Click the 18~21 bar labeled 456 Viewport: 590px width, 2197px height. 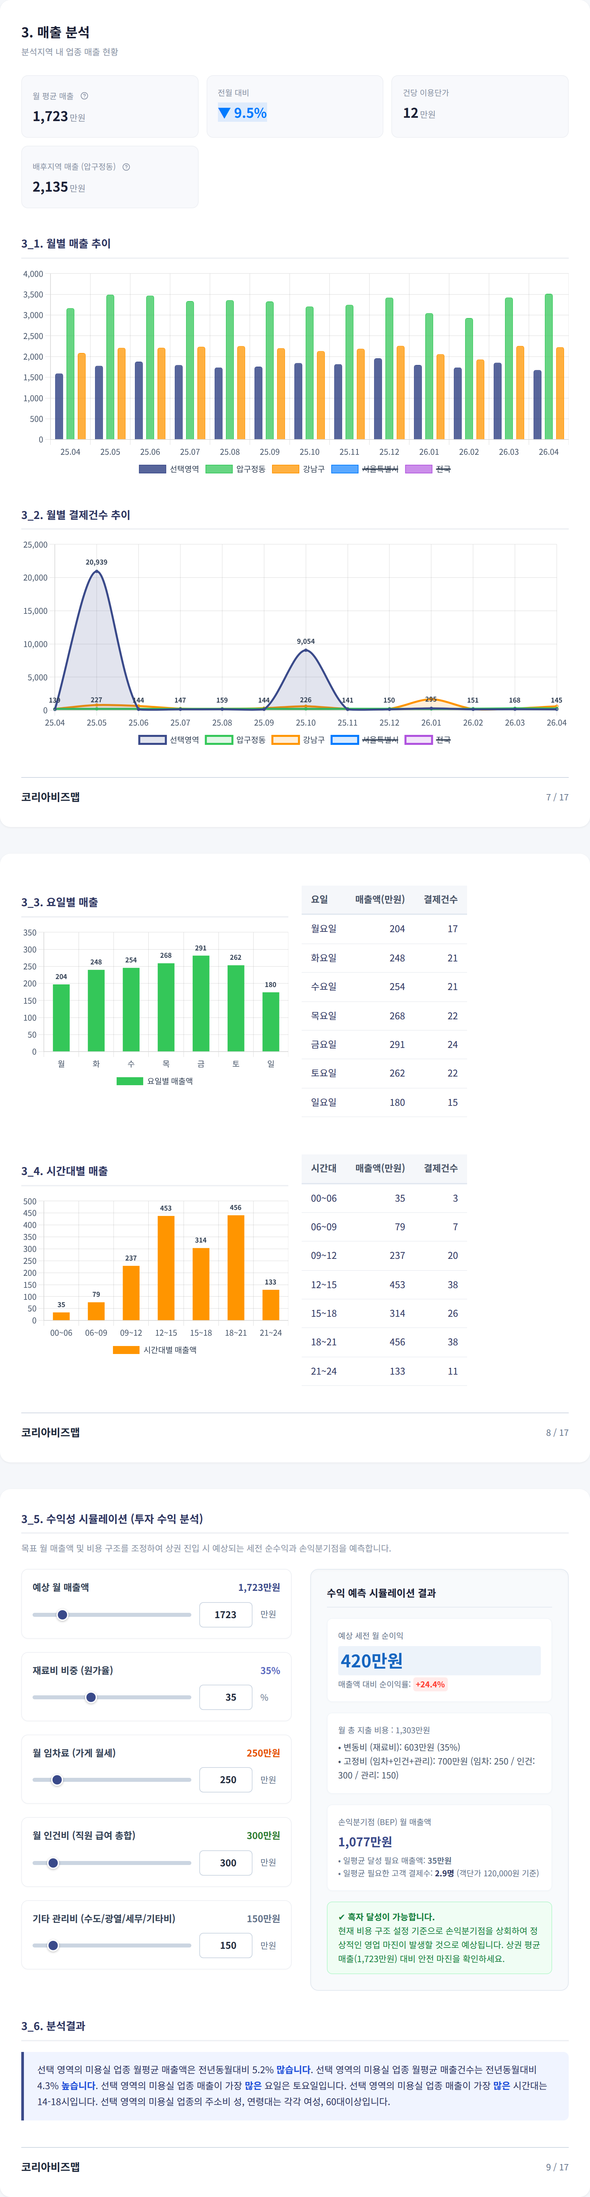[x=236, y=1267]
